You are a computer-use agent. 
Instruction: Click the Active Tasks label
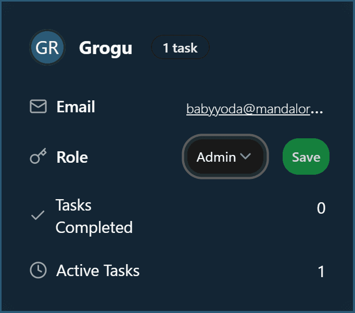click(98, 270)
